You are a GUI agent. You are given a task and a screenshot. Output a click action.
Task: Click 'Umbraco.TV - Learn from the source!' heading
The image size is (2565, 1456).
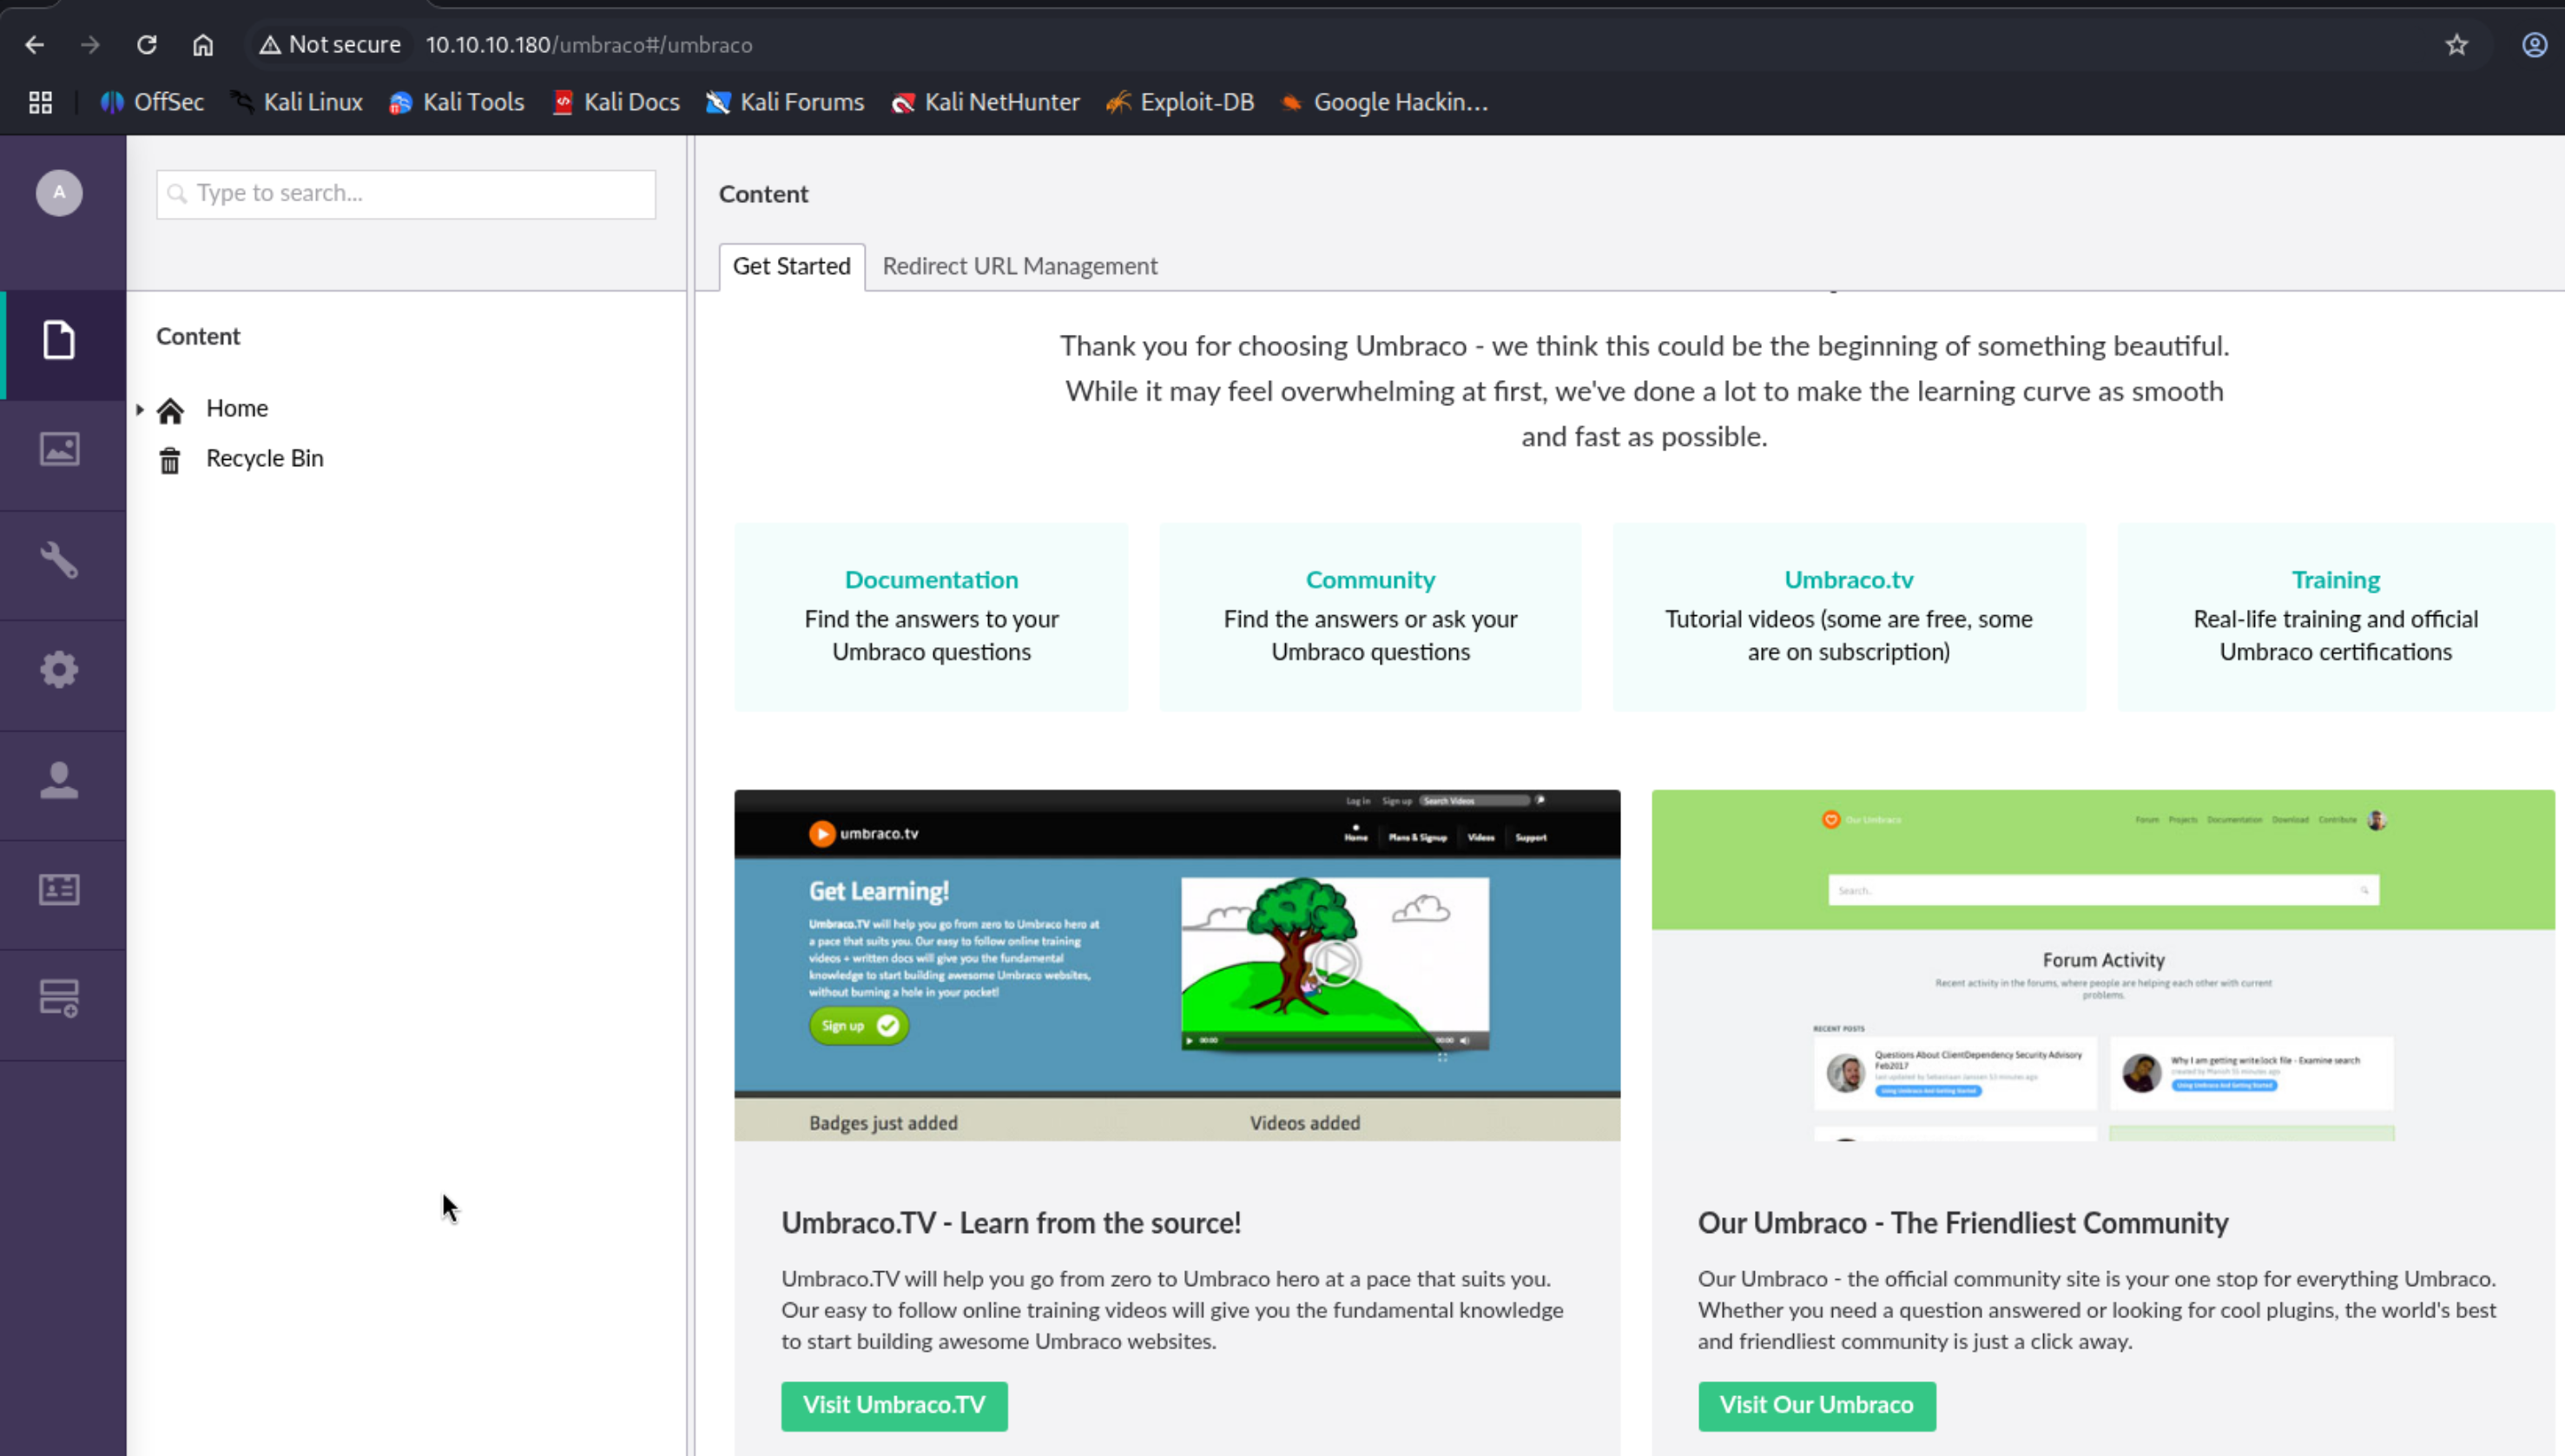pos(1012,1223)
